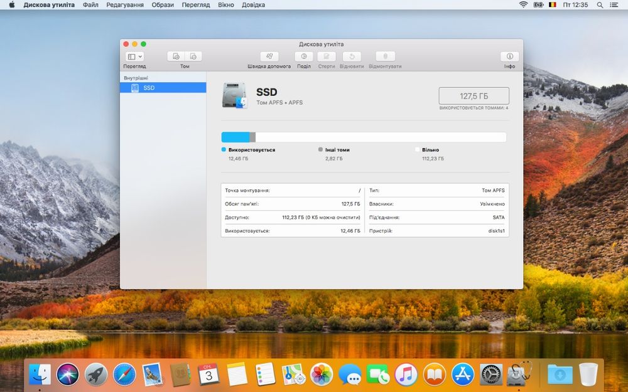Click the Wi-Fi status icon

(523, 5)
